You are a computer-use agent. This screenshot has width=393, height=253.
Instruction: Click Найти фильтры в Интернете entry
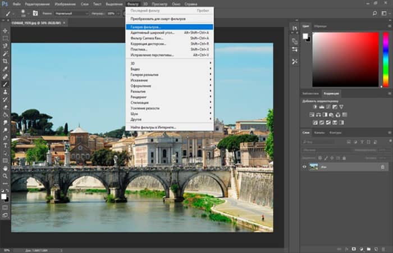point(170,127)
